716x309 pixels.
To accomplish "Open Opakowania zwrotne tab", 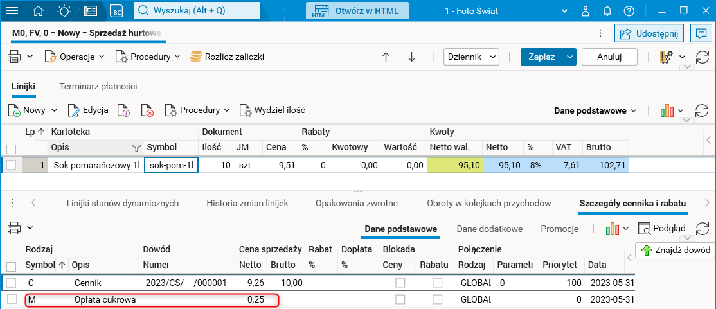I will point(357,203).
